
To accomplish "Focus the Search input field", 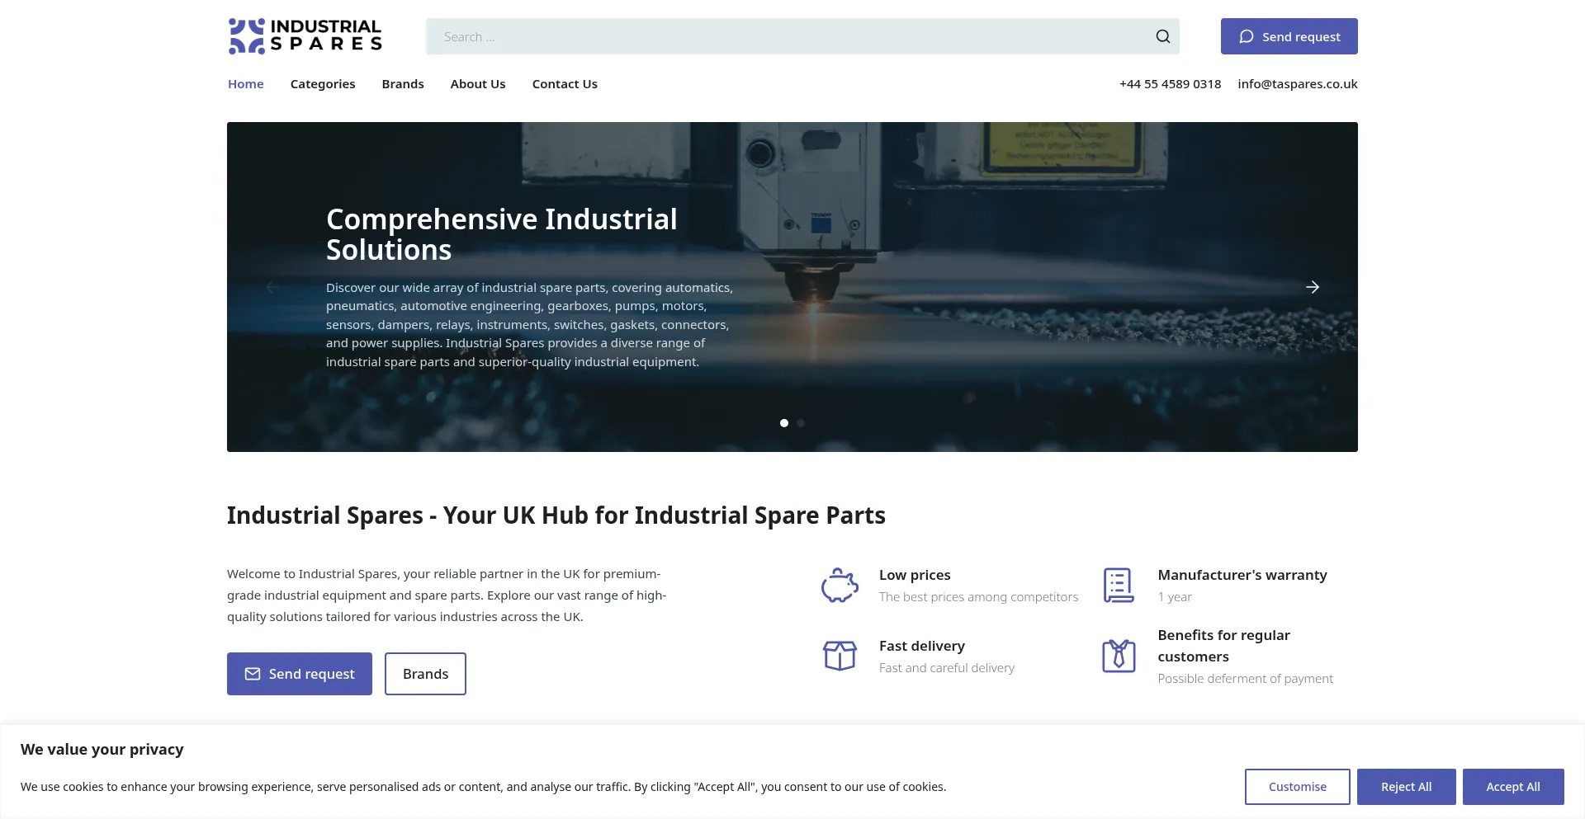I will (784, 36).
